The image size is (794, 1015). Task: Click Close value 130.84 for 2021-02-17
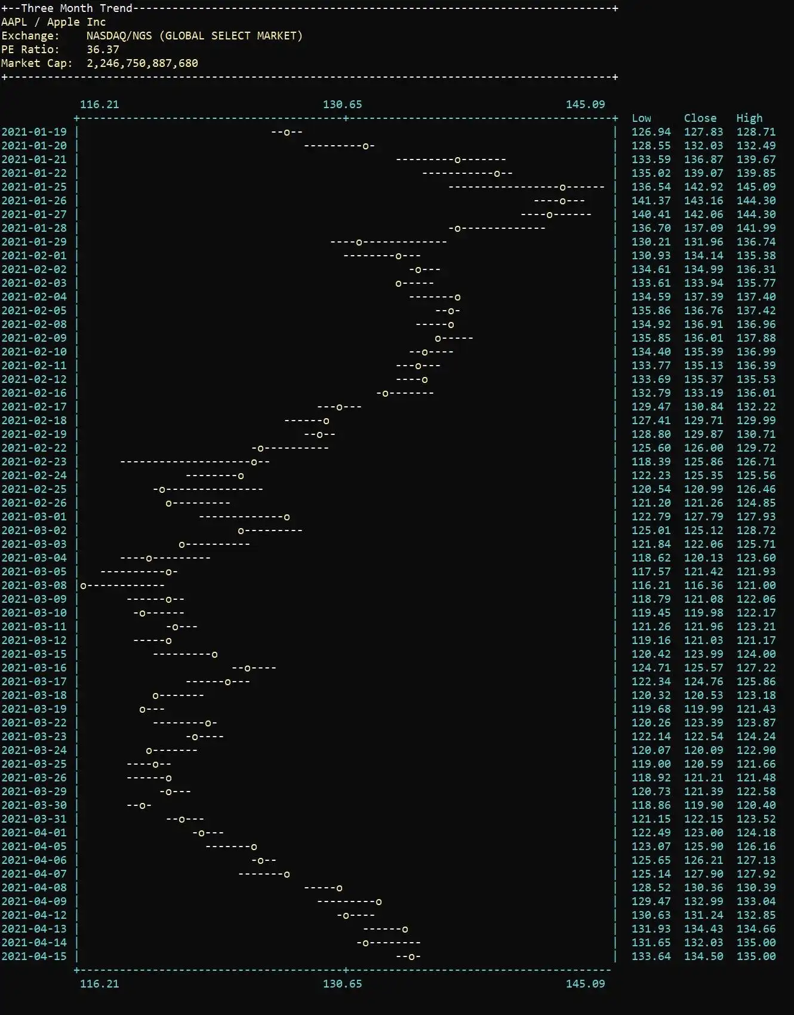pos(704,407)
